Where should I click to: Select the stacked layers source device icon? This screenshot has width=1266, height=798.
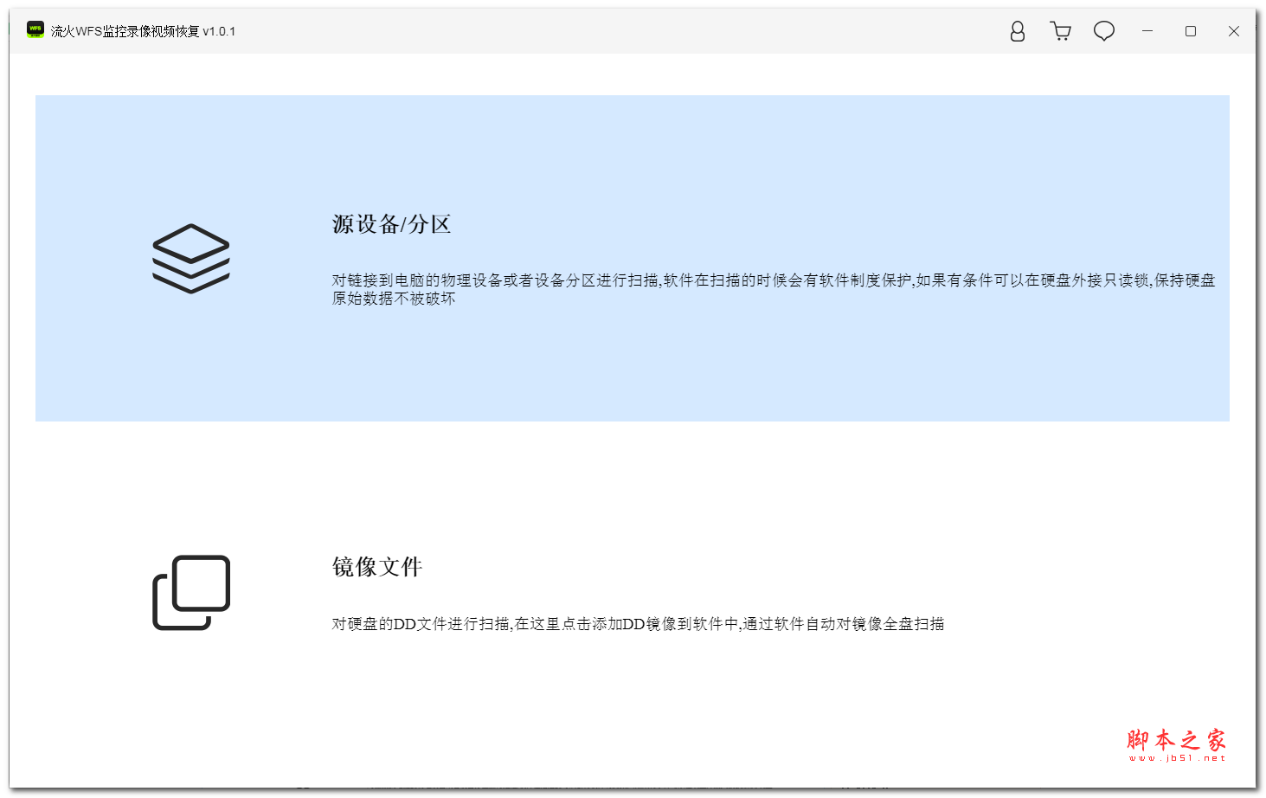click(191, 259)
